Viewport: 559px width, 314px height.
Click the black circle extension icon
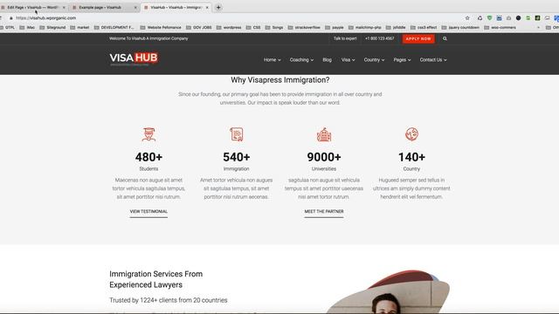(518, 17)
